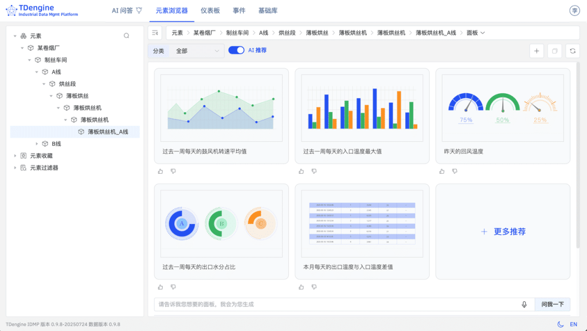The width and height of the screenshot is (587, 331).
Task: Dislike the 鼓风机转速平均值 chart panel
Action: [174, 171]
